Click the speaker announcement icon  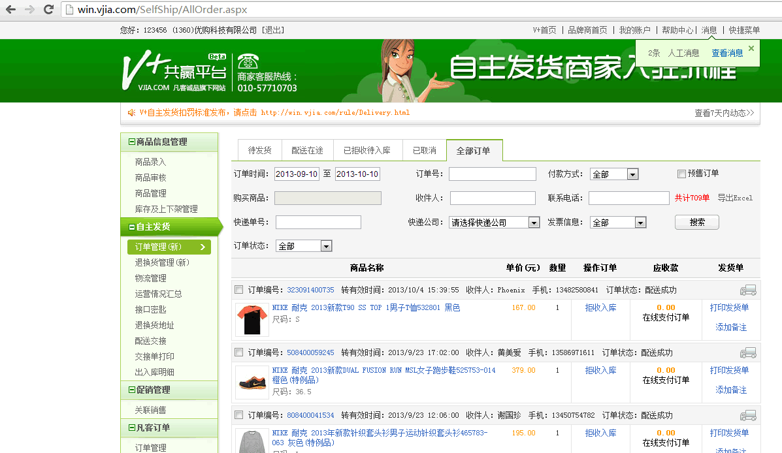131,113
